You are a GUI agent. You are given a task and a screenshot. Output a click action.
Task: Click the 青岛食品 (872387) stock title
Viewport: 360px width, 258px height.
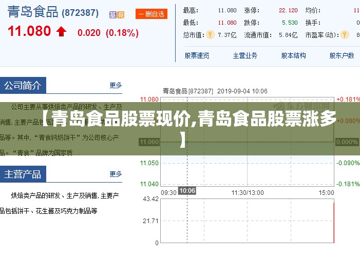click(x=53, y=12)
